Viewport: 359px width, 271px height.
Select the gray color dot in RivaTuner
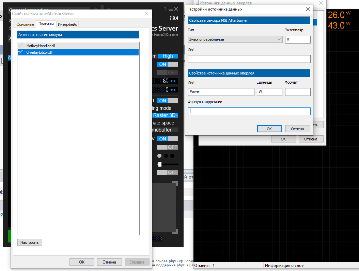159,156
